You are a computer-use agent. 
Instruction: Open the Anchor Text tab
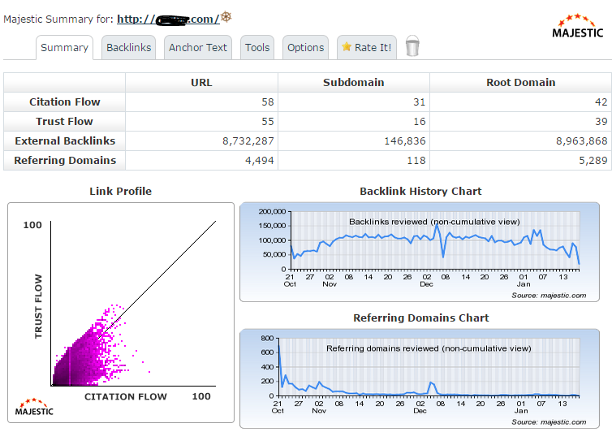[198, 48]
